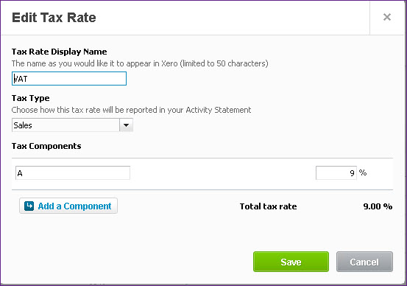Viewport: 407px width, 286px height.
Task: Click the Total tax rate label
Action: coord(268,206)
